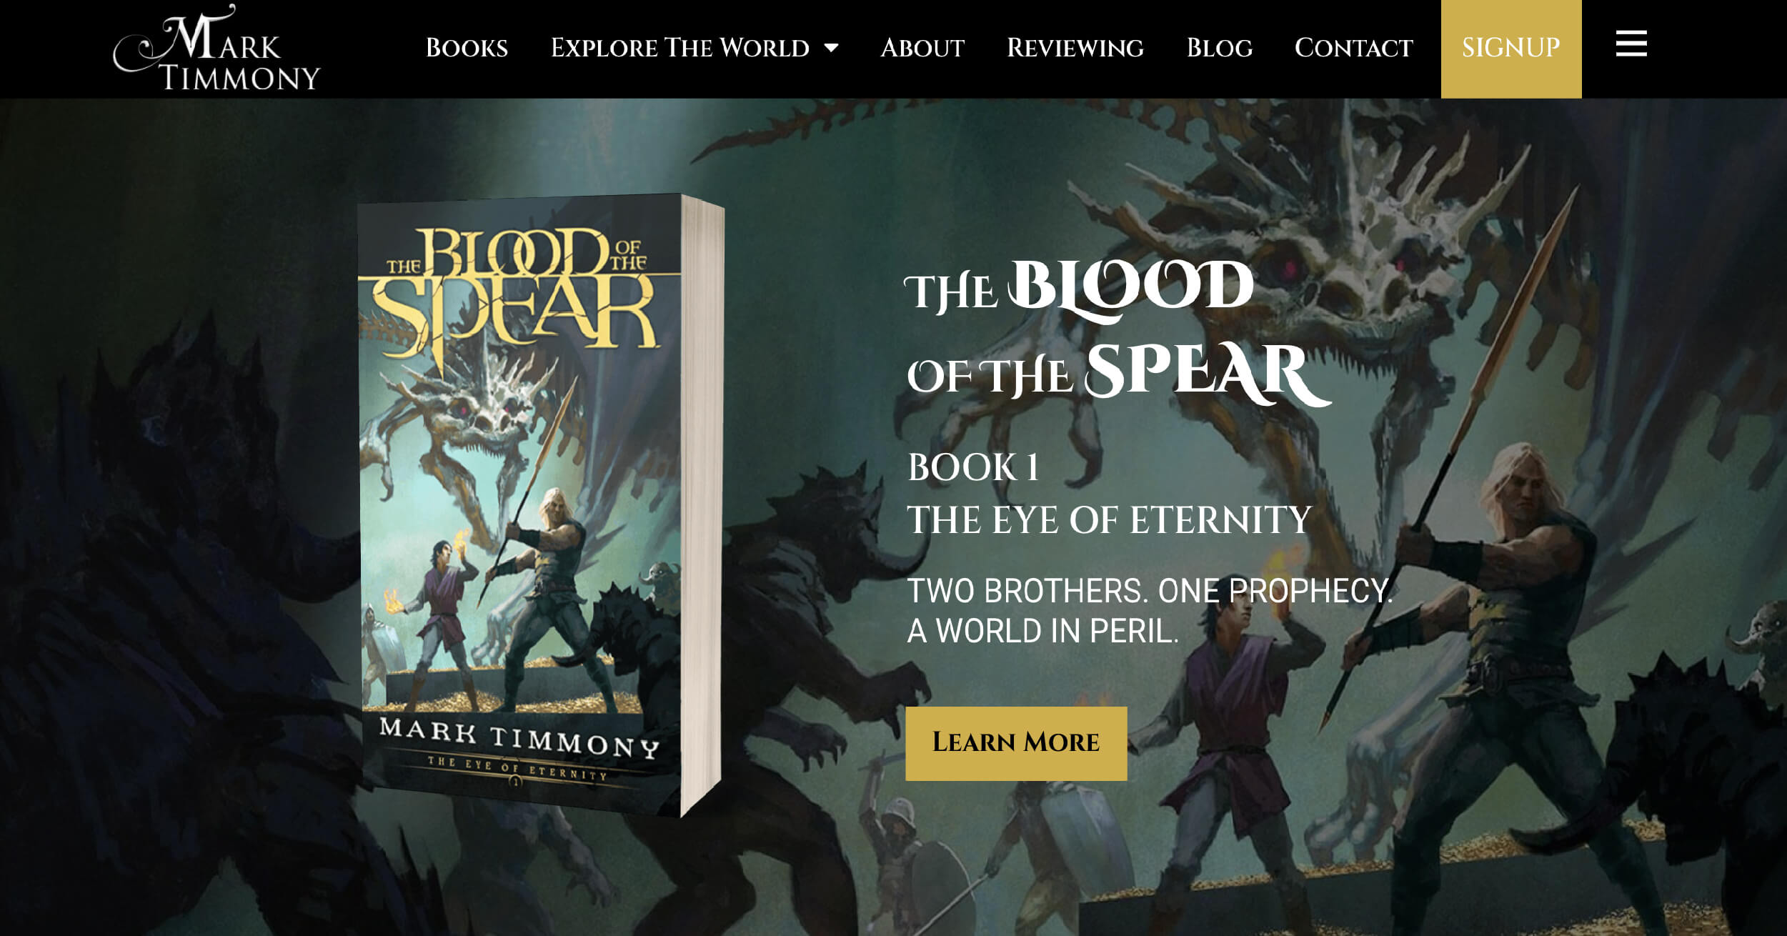This screenshot has width=1787, height=936.
Task: Open the hamburger menu icon
Action: pos(1631,44)
